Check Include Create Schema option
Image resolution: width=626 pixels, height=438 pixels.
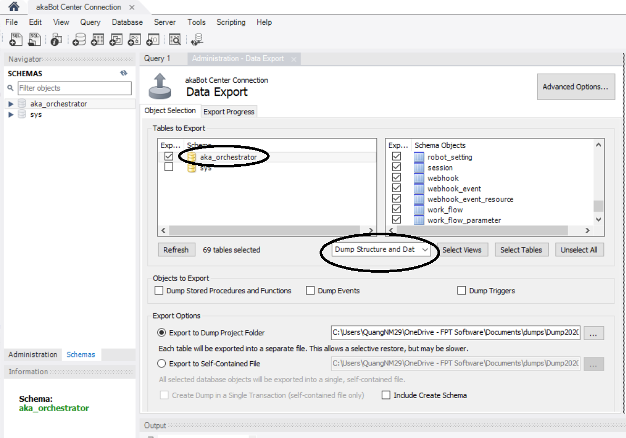tap(386, 395)
